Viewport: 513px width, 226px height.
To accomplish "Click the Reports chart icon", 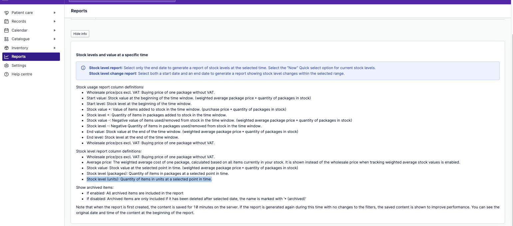I will (6, 57).
